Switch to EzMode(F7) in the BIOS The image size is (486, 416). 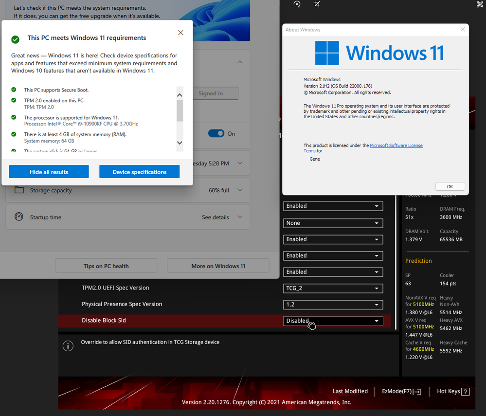401,391
